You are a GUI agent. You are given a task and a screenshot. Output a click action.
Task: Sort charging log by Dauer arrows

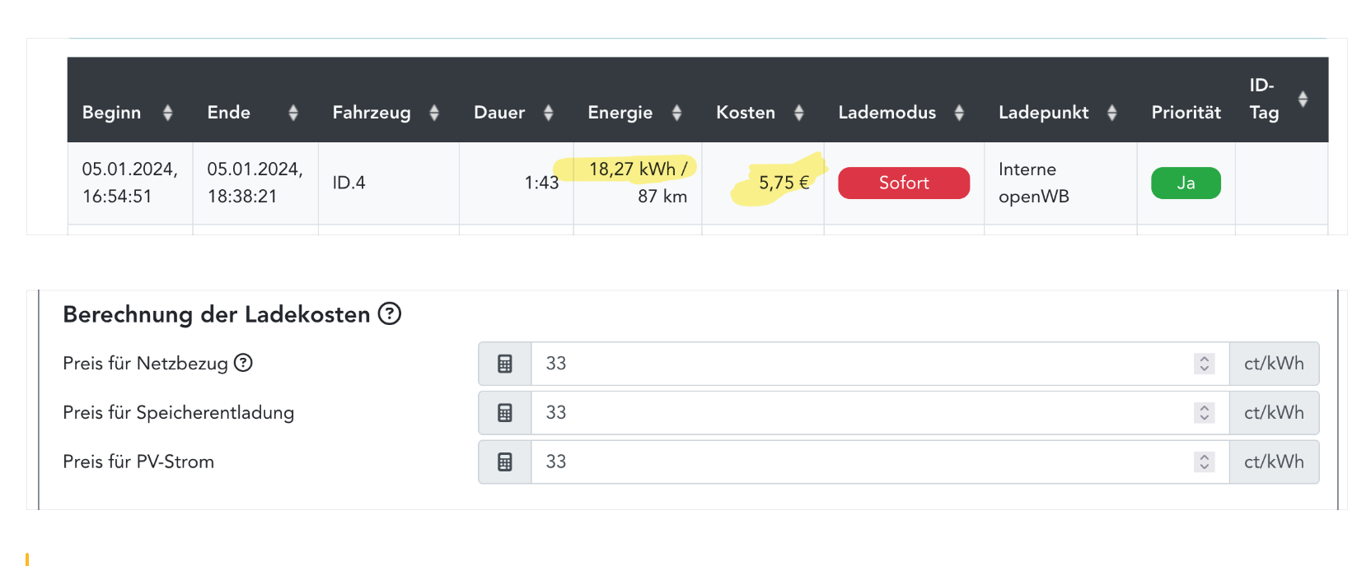pos(549,113)
